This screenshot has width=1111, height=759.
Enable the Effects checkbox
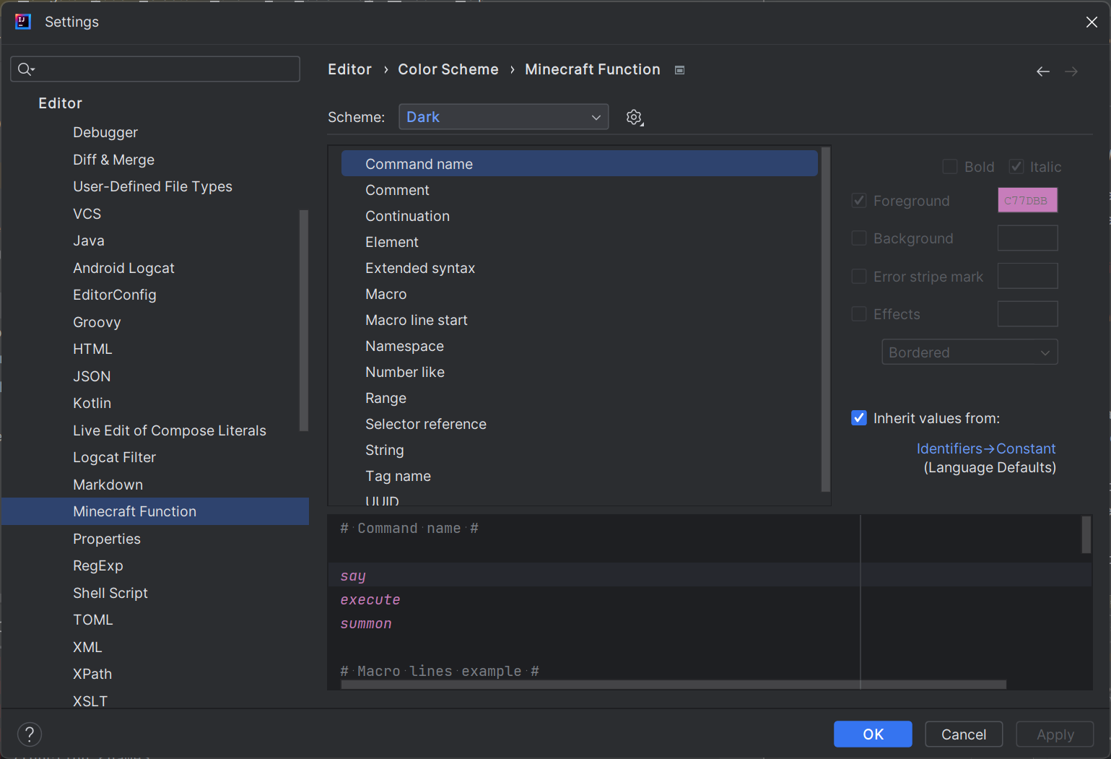(x=859, y=314)
